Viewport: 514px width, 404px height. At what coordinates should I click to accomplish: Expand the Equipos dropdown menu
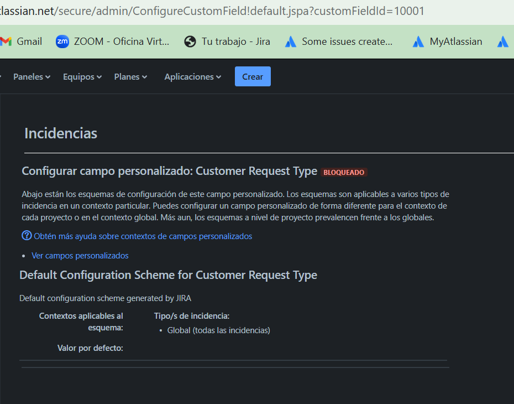[x=82, y=77]
